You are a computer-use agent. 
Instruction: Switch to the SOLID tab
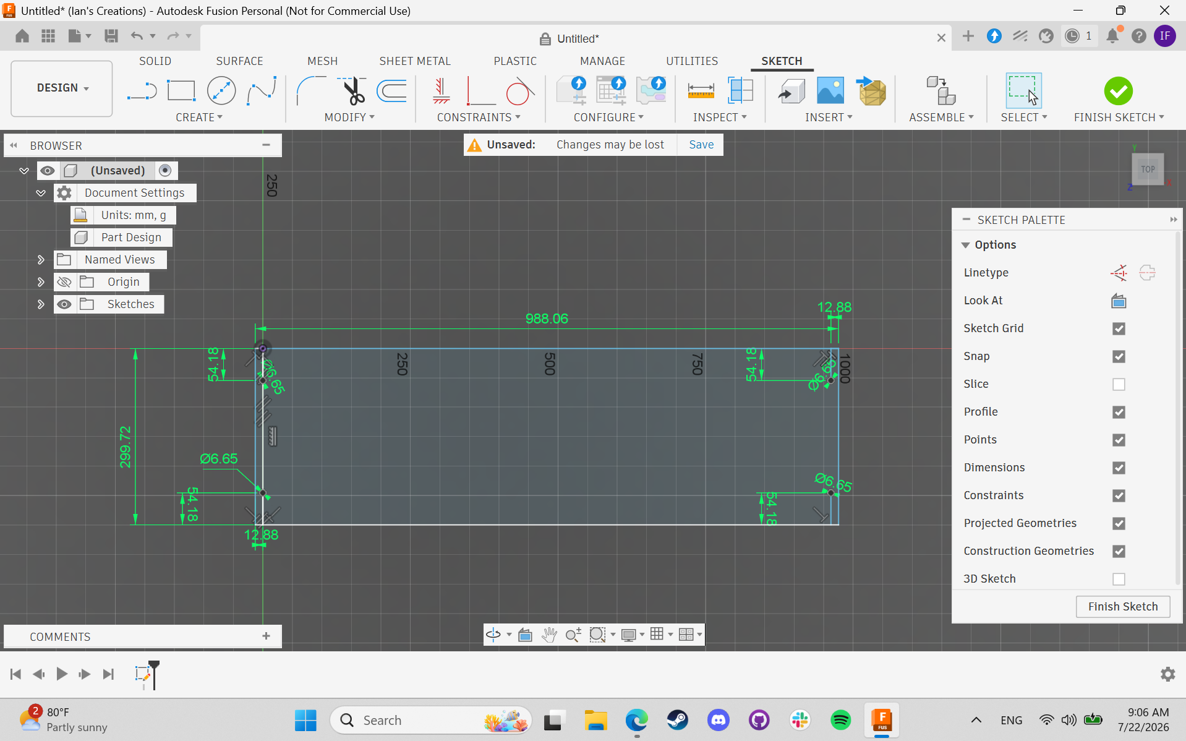click(x=155, y=61)
